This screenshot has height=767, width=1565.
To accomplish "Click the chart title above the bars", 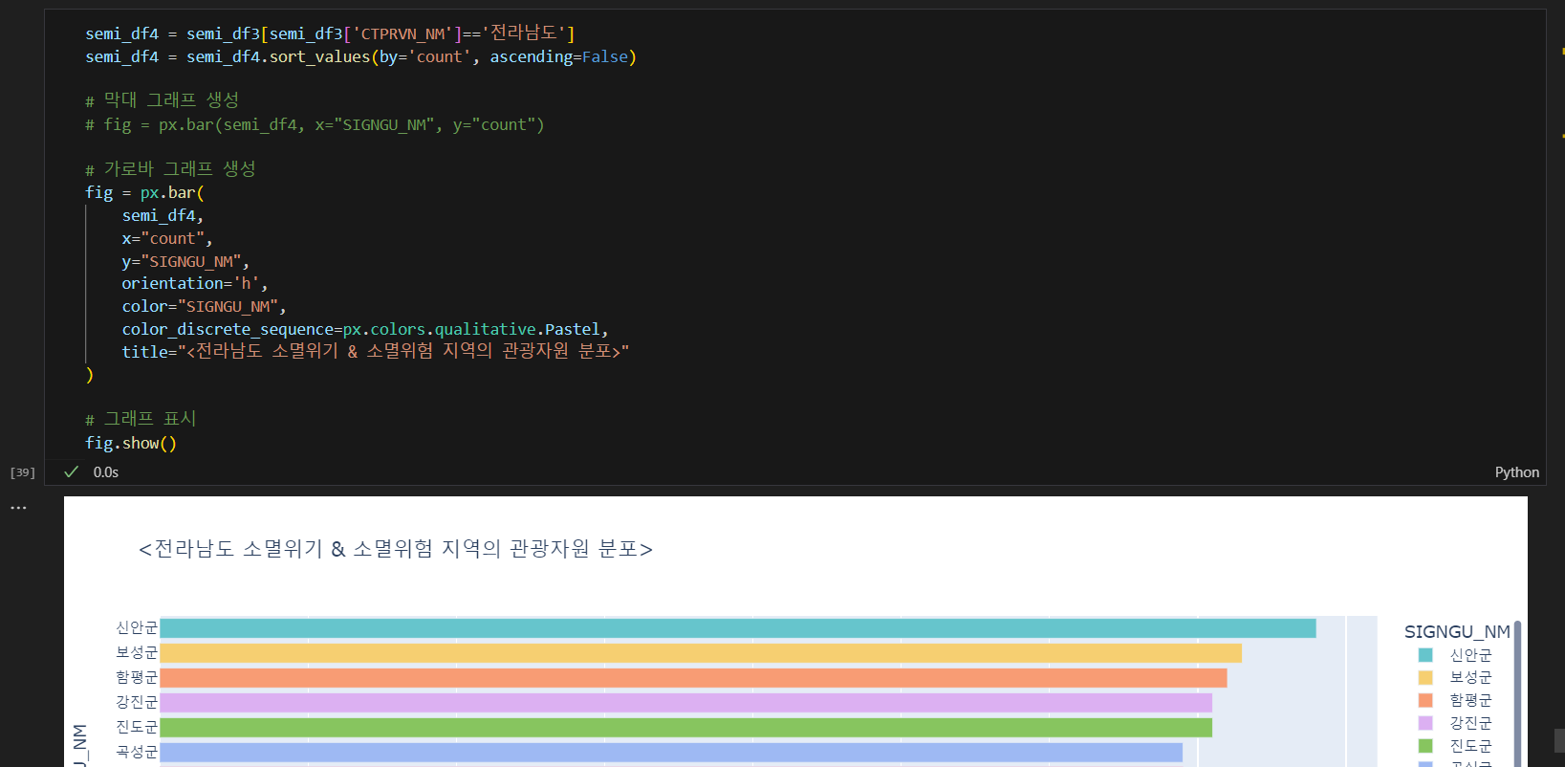I will (396, 549).
